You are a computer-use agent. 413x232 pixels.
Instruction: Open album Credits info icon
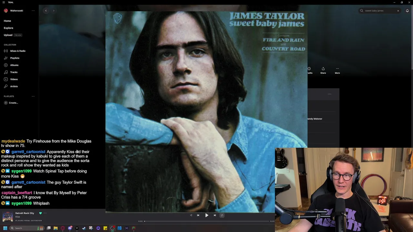(x=309, y=69)
